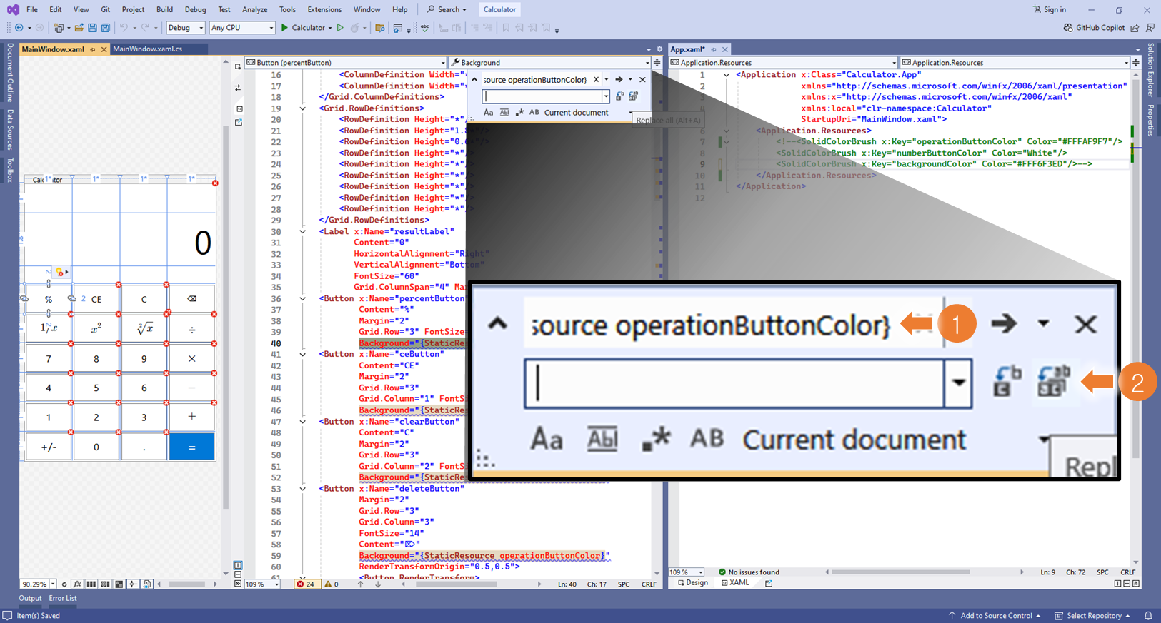Find the next match with the arrow icon
This screenshot has height=623, width=1161.
click(619, 80)
